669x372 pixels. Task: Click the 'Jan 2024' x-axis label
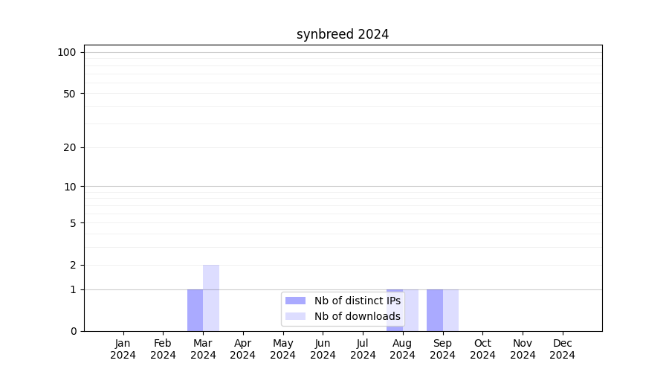pos(123,349)
